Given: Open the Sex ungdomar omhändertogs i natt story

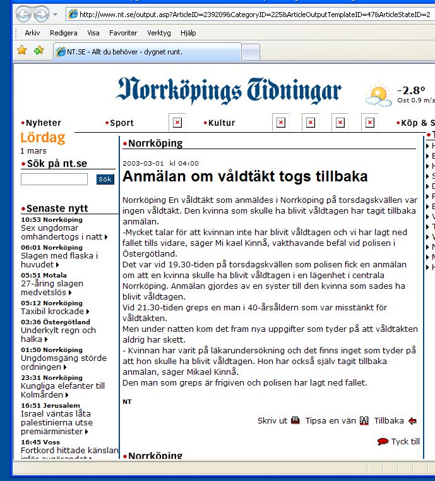Looking at the screenshot, I should (x=64, y=232).
